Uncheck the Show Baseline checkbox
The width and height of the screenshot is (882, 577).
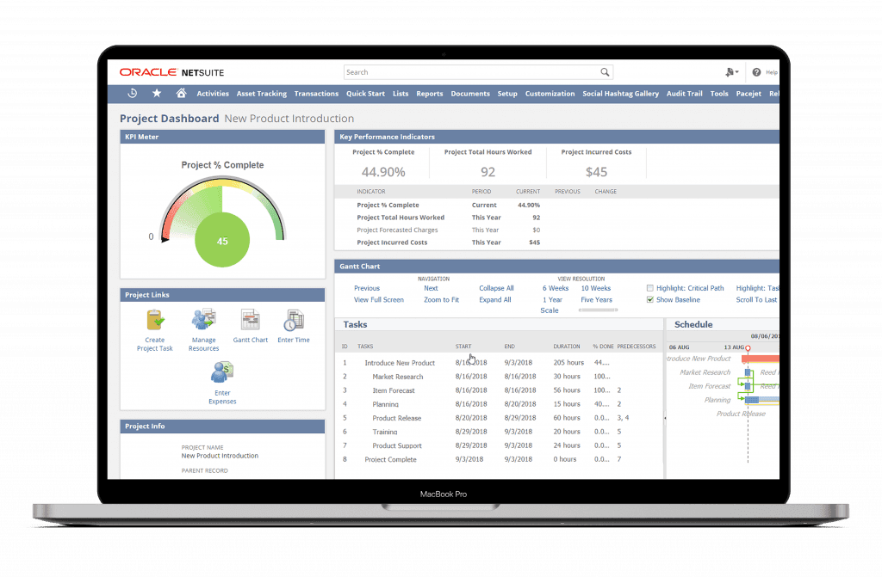pos(649,299)
